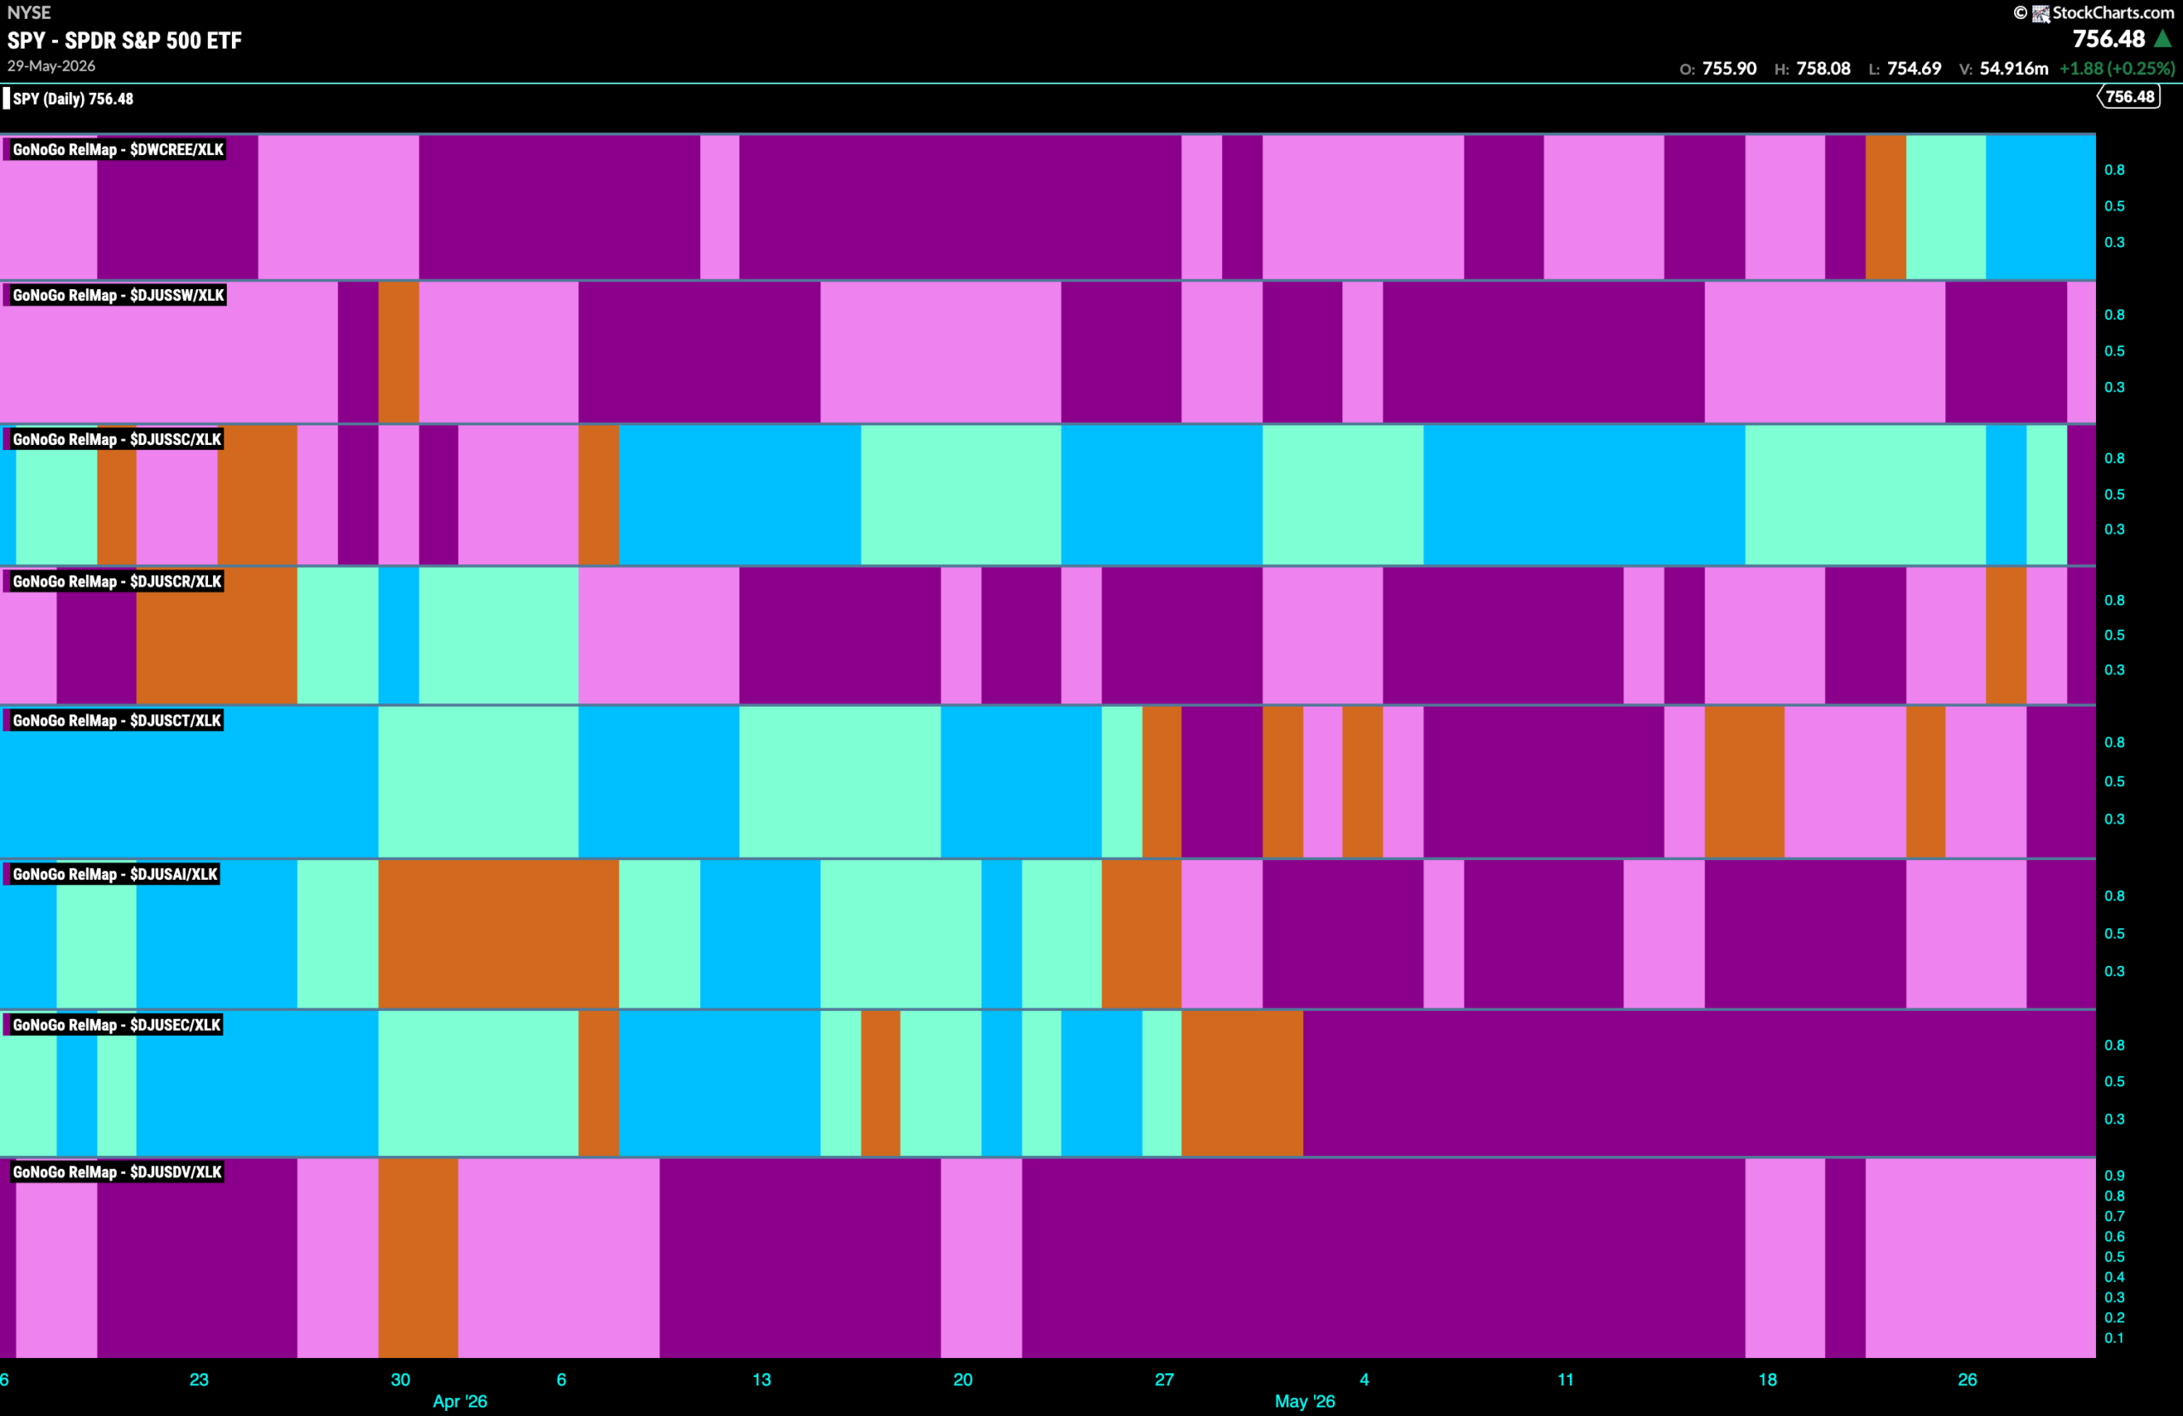Image resolution: width=2183 pixels, height=1416 pixels.
Task: Click the low value 754.69
Action: click(1914, 69)
